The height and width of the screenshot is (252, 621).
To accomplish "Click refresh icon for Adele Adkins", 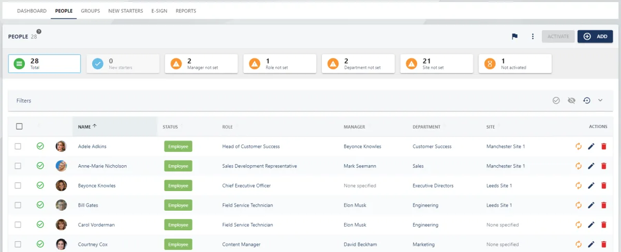I will tap(579, 147).
